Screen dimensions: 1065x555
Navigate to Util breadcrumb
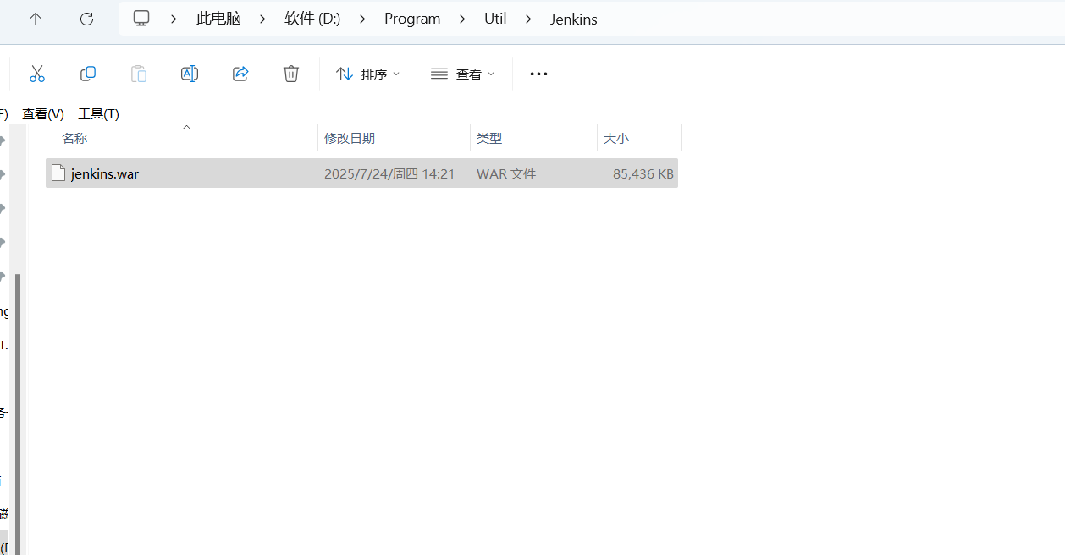(x=495, y=19)
